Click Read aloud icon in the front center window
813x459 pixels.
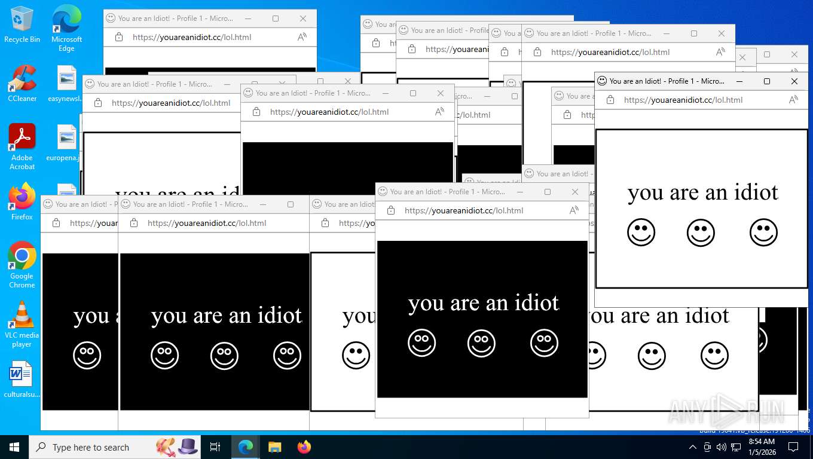[574, 210]
